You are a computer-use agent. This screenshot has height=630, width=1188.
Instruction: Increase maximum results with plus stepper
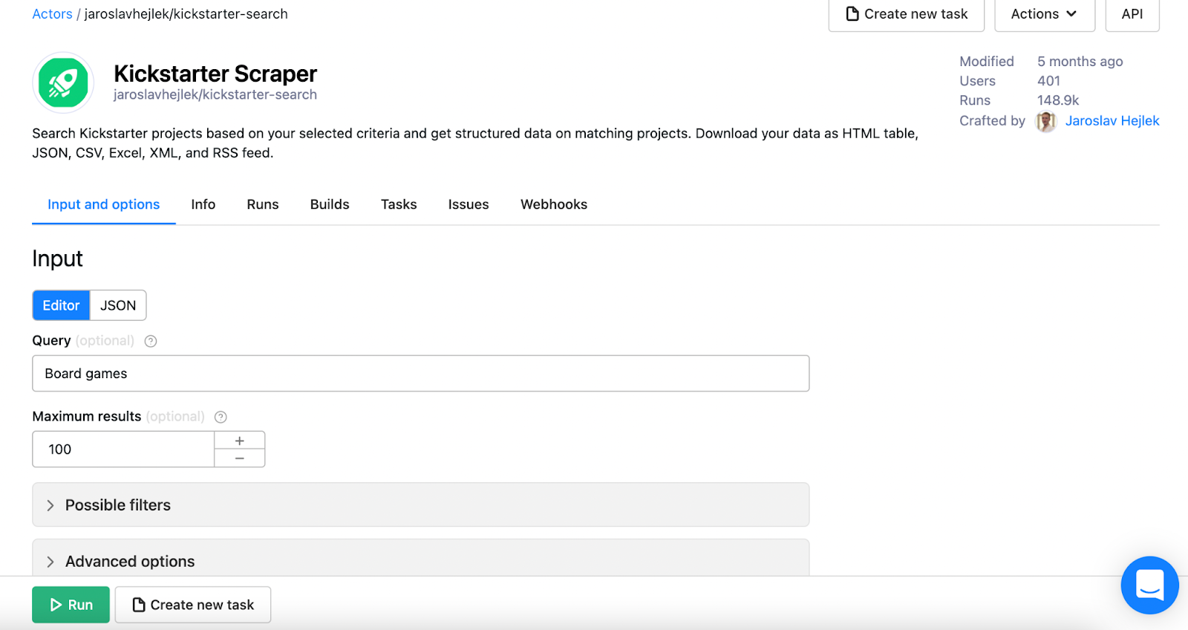point(239,441)
